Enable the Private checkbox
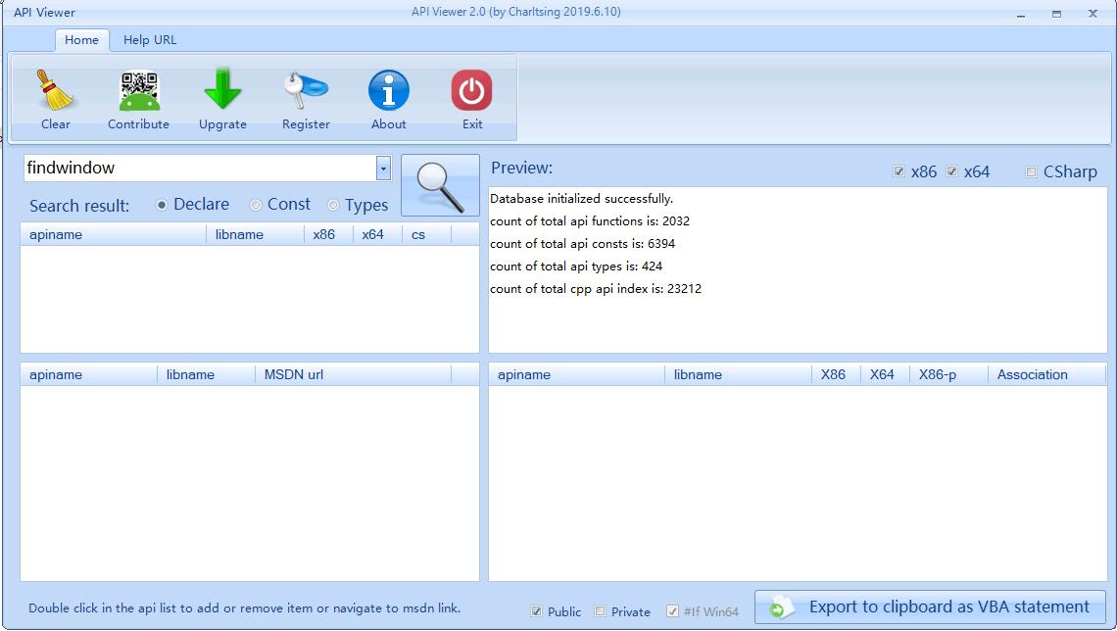 601,611
